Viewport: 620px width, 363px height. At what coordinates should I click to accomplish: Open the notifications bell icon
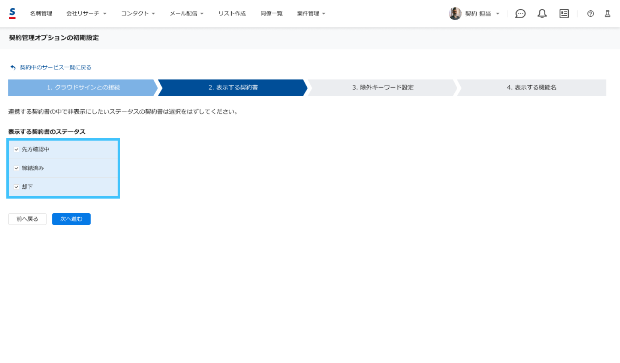tap(542, 14)
